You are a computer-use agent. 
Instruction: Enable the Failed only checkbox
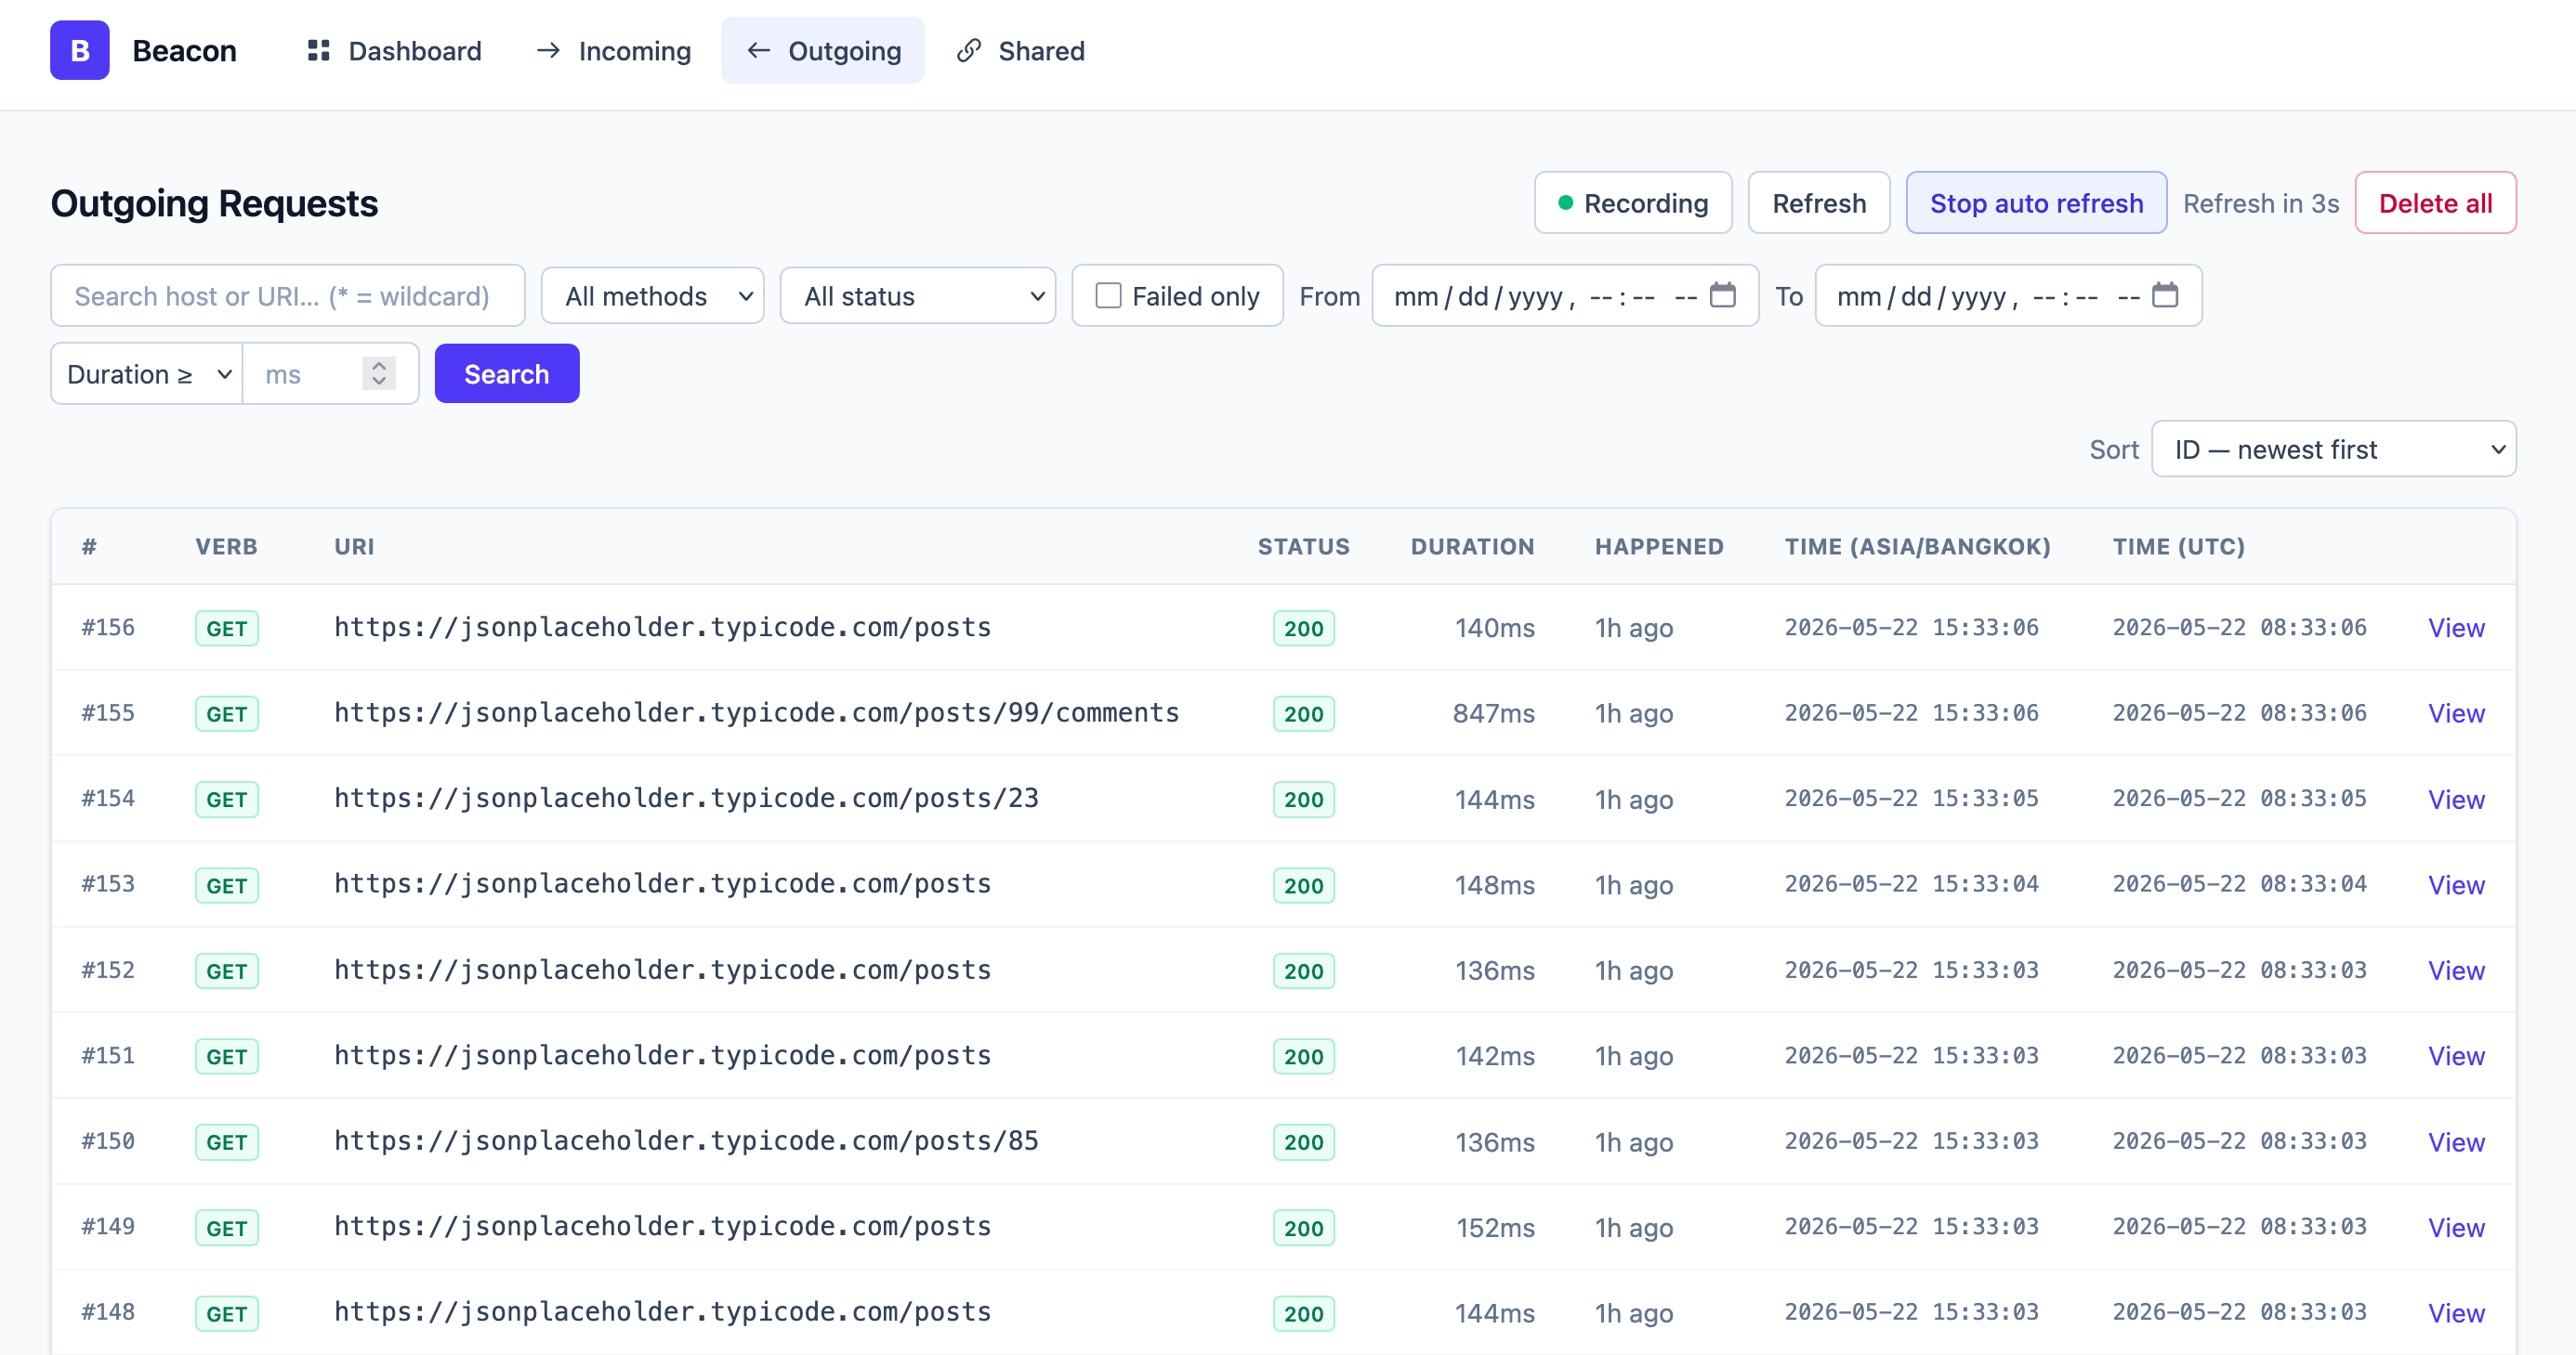pyautogui.click(x=1107, y=295)
